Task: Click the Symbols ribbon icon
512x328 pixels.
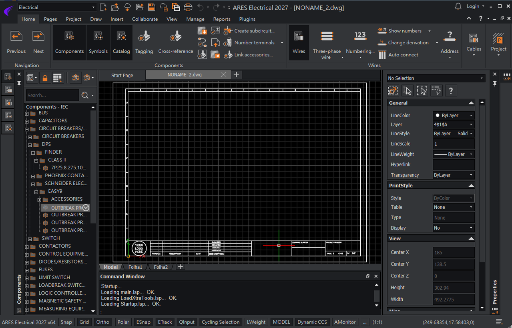Action: pyautogui.click(x=98, y=43)
